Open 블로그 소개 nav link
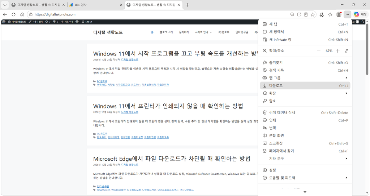The width and height of the screenshot is (370, 196). point(166,32)
